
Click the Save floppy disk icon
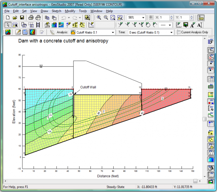point(22,17)
